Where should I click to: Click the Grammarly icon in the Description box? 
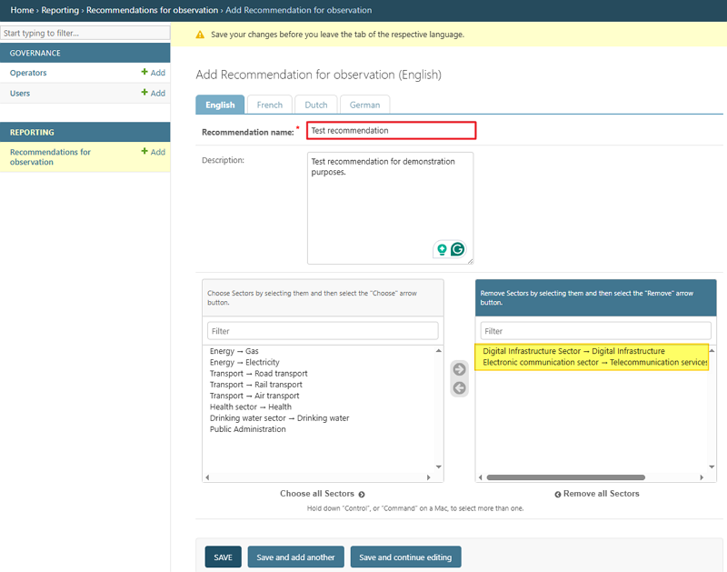tap(458, 249)
